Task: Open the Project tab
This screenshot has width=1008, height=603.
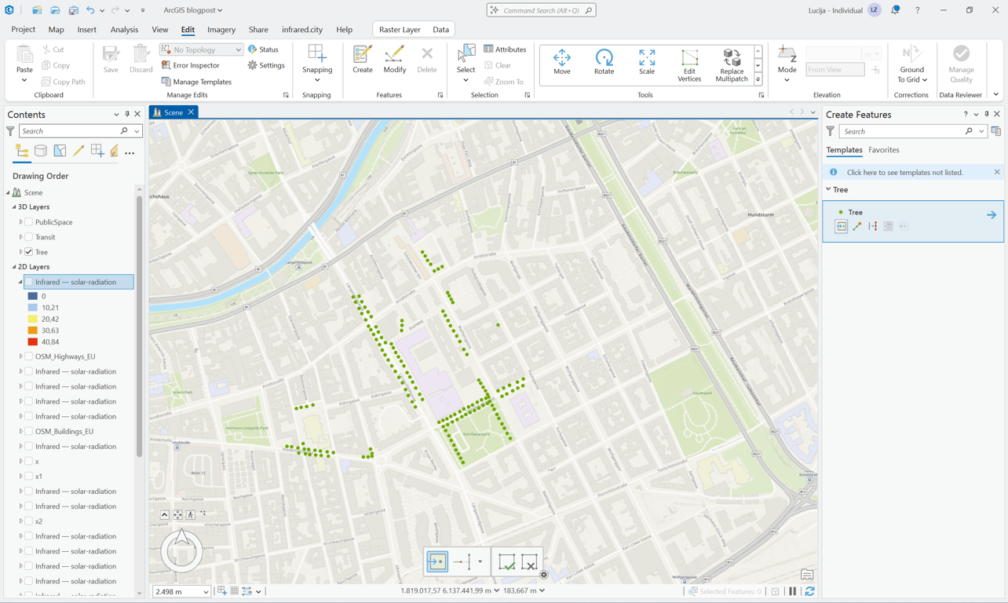Action: coord(24,30)
